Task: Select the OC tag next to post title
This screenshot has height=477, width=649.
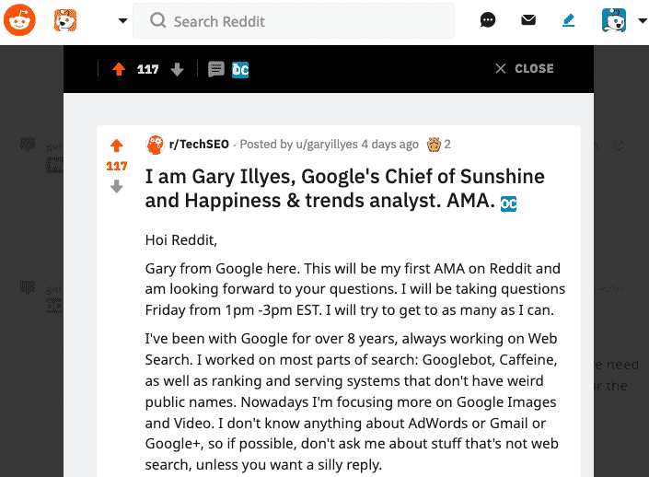Action: 508,204
